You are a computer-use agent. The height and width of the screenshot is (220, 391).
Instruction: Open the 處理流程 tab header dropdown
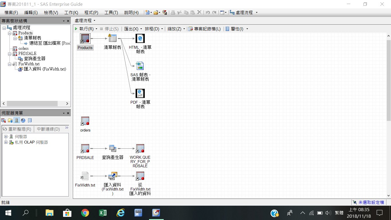[94, 21]
